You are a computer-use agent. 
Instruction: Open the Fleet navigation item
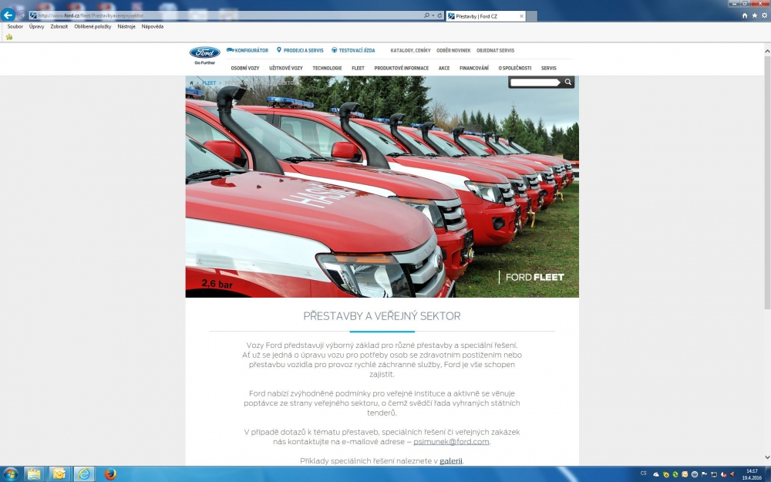point(358,68)
